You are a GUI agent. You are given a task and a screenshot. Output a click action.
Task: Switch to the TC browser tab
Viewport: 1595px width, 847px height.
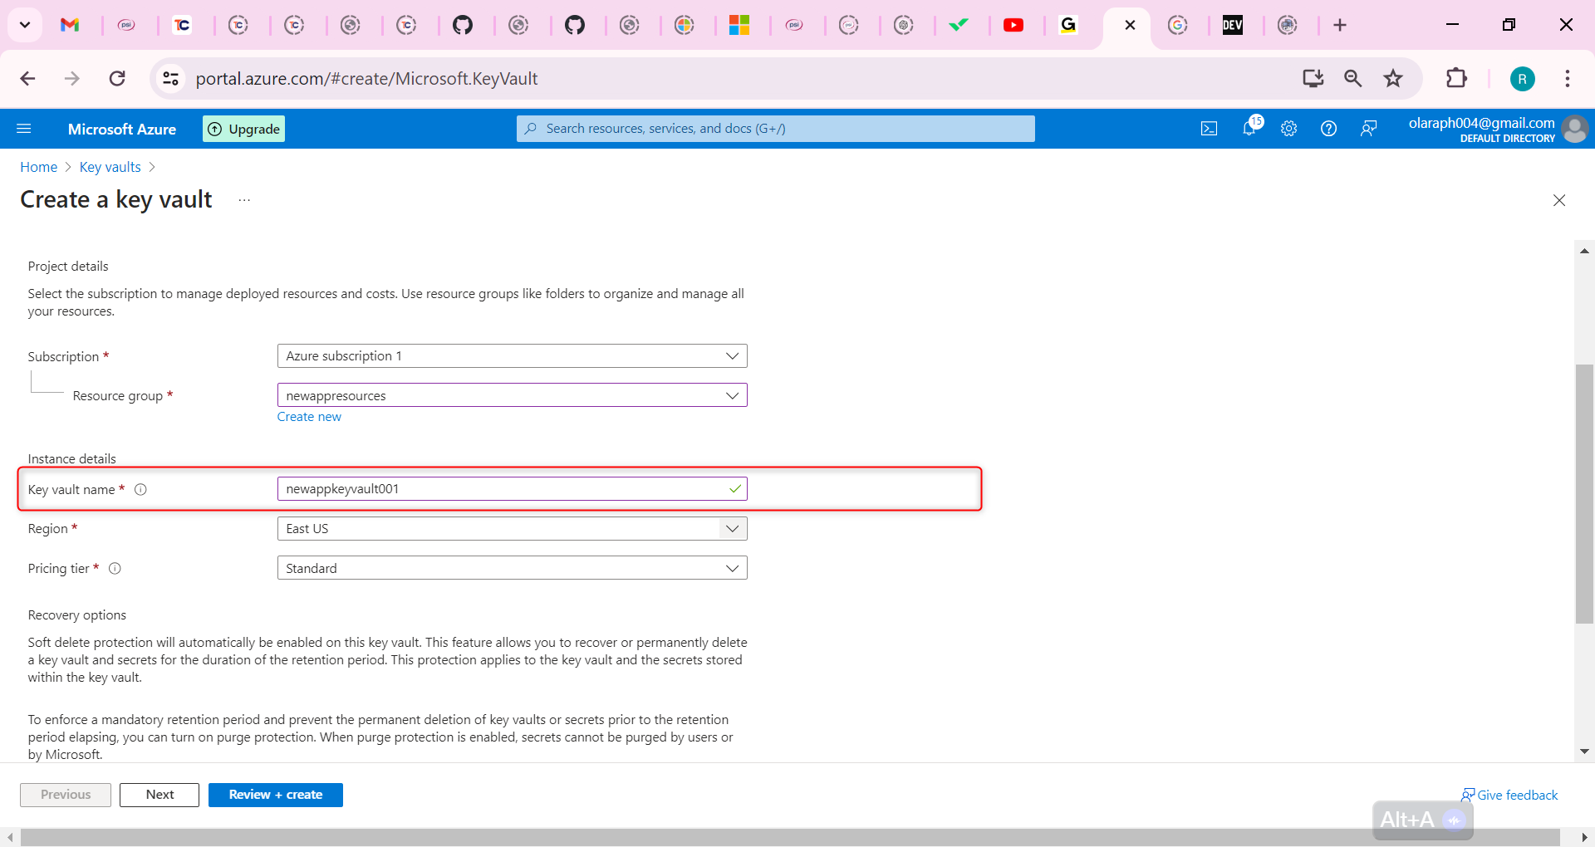(182, 25)
